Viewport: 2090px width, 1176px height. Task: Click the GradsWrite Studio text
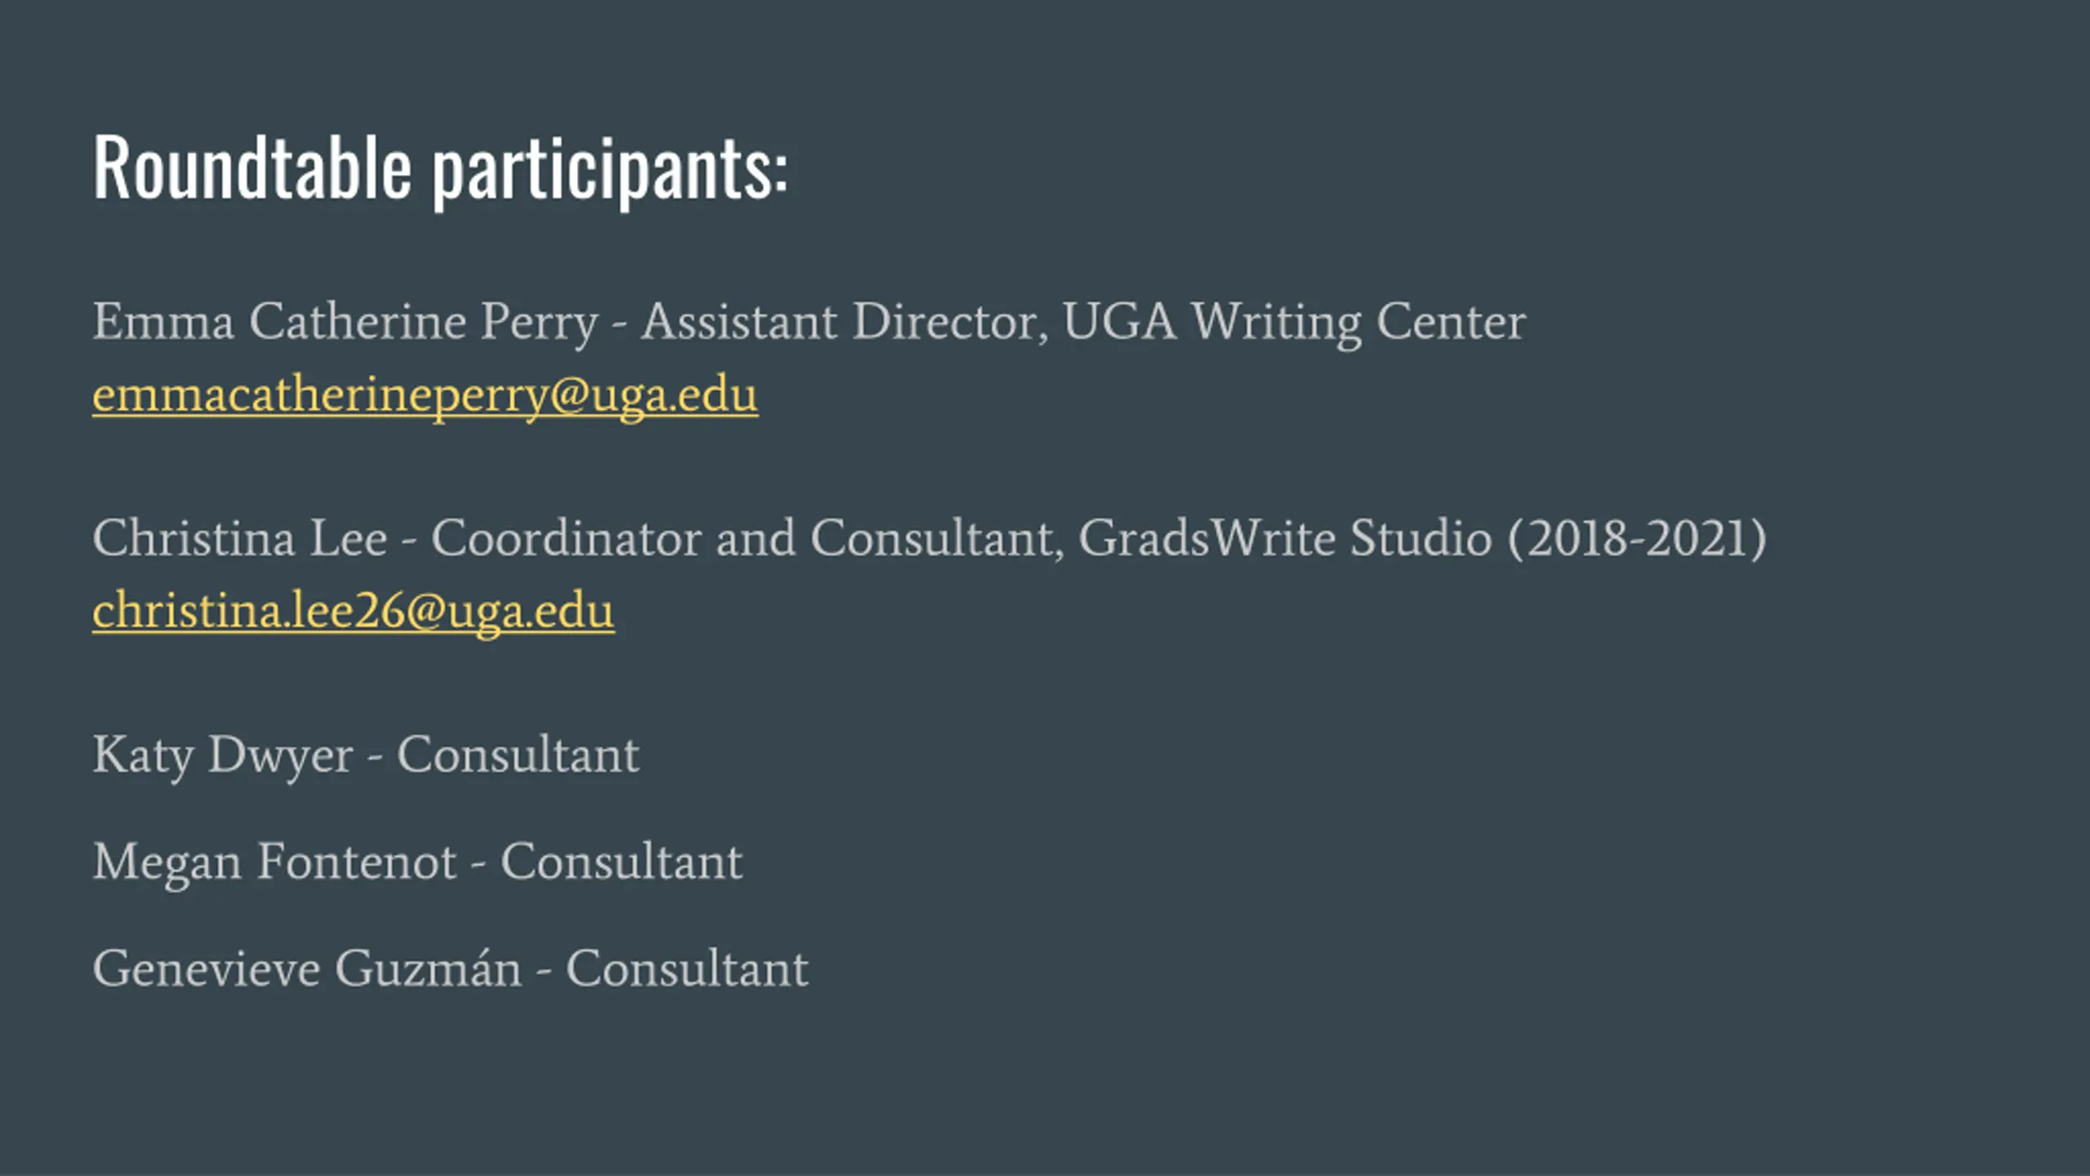pos(1285,538)
